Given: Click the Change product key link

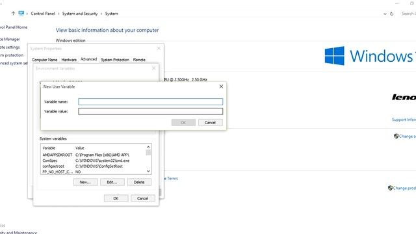Looking at the screenshot, I should pos(402,188).
